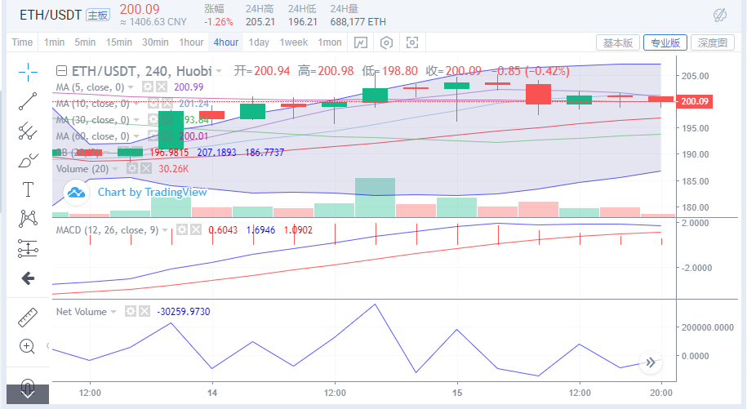Click the 200.09 current price label on axis
This screenshot has height=409, width=747.
pyautogui.click(x=695, y=101)
